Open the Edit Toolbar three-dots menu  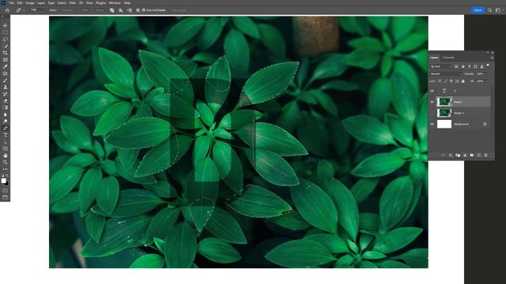pos(6,169)
